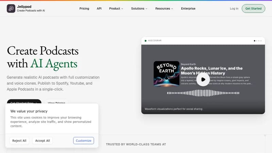Select the last carousel dot in audiogram card

click(x=261, y=41)
